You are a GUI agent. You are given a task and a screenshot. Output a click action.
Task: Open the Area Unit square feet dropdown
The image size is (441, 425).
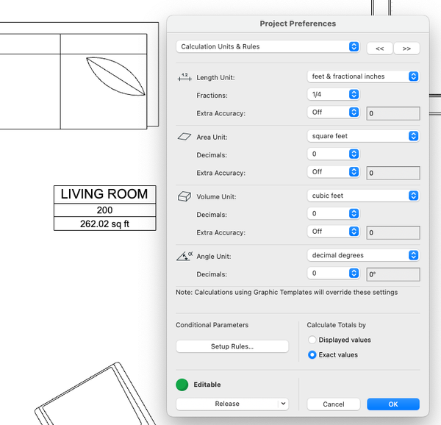point(363,136)
